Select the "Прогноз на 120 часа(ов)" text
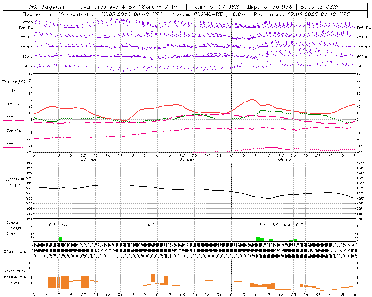 coord(56,14)
